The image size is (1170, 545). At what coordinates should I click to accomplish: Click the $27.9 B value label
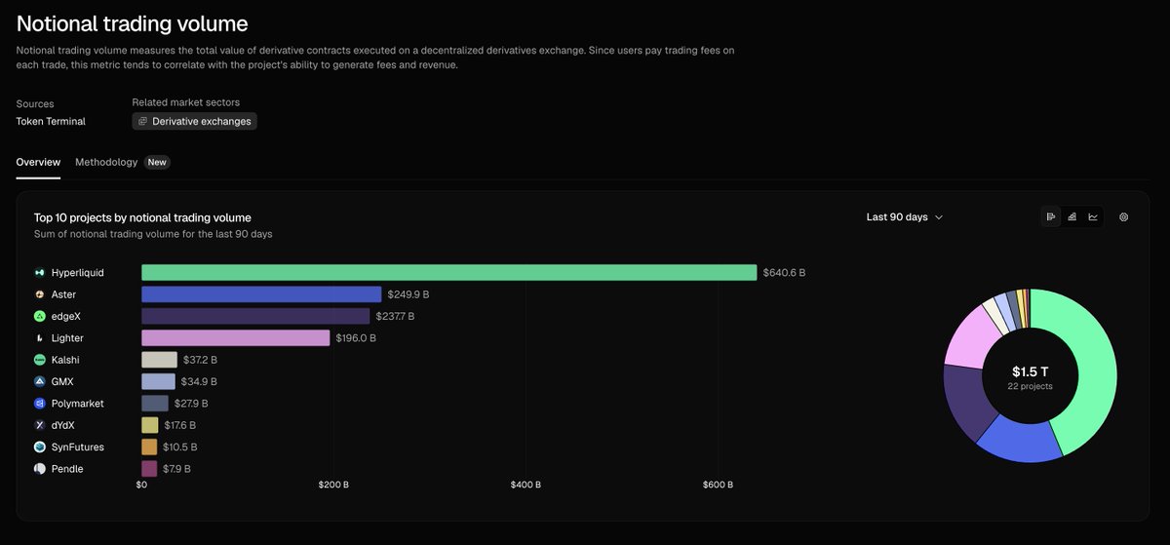[x=191, y=404]
